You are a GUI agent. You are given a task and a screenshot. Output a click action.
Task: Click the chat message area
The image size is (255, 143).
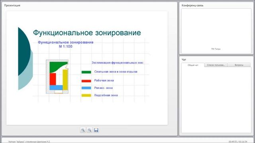tap(216, 100)
